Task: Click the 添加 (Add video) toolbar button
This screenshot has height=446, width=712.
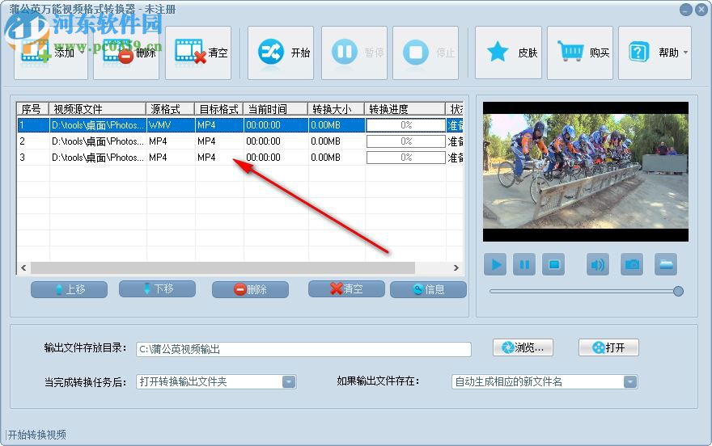Action: (51, 53)
